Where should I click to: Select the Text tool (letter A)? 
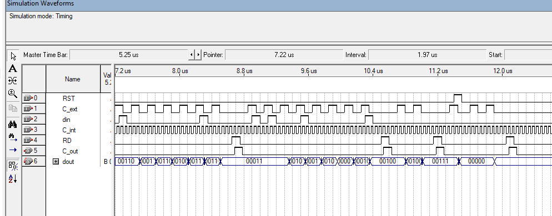(13, 69)
